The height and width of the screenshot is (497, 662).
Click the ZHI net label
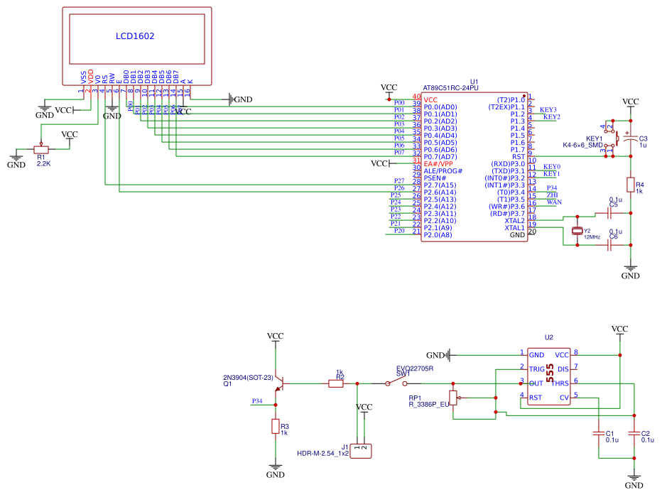pyautogui.click(x=552, y=195)
